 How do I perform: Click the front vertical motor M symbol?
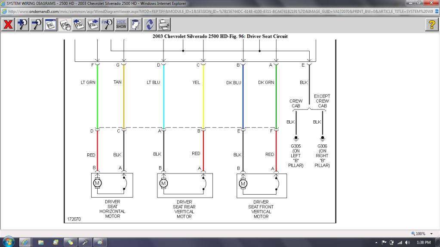tap(243, 183)
